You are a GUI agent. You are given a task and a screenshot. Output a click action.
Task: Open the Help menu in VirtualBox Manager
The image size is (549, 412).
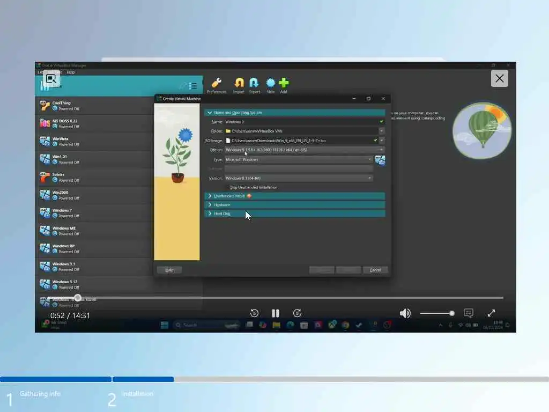pos(71,72)
